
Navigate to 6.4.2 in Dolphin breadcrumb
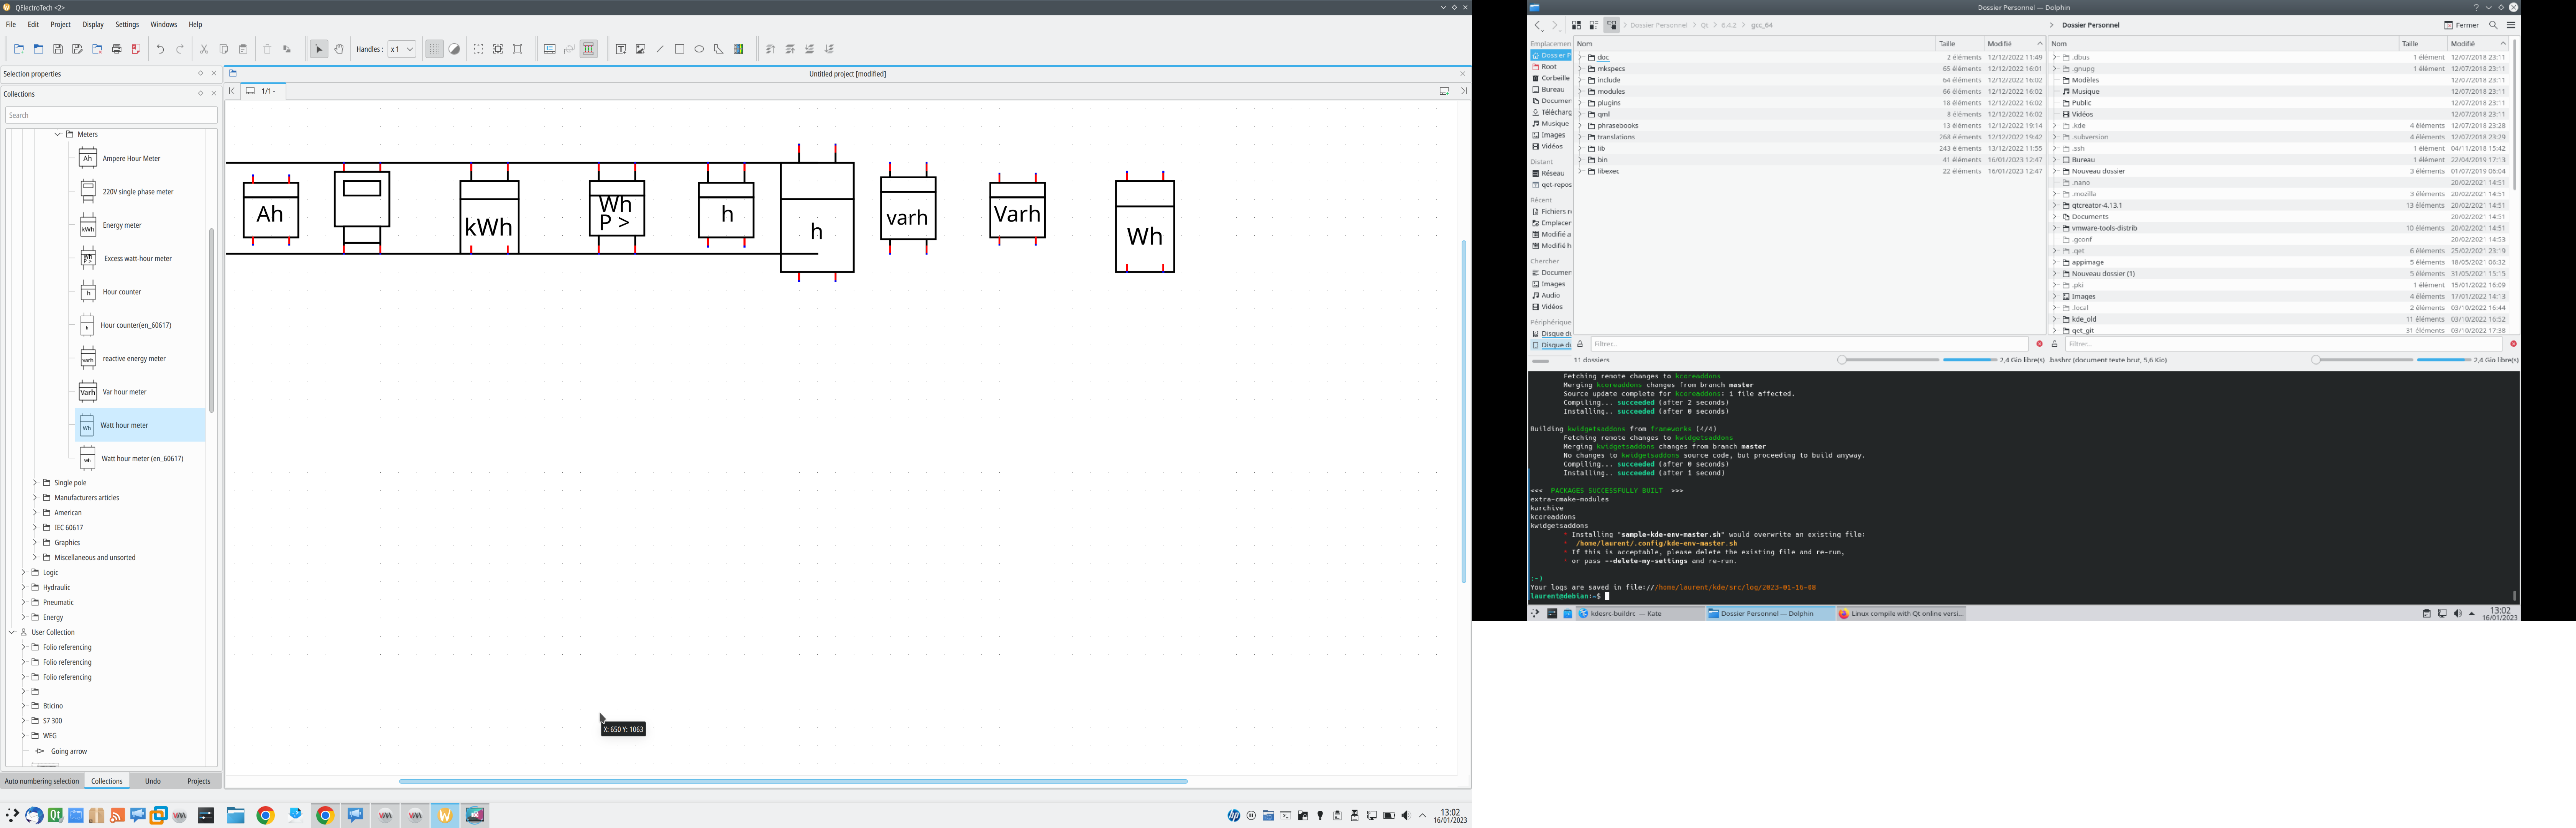point(1729,25)
